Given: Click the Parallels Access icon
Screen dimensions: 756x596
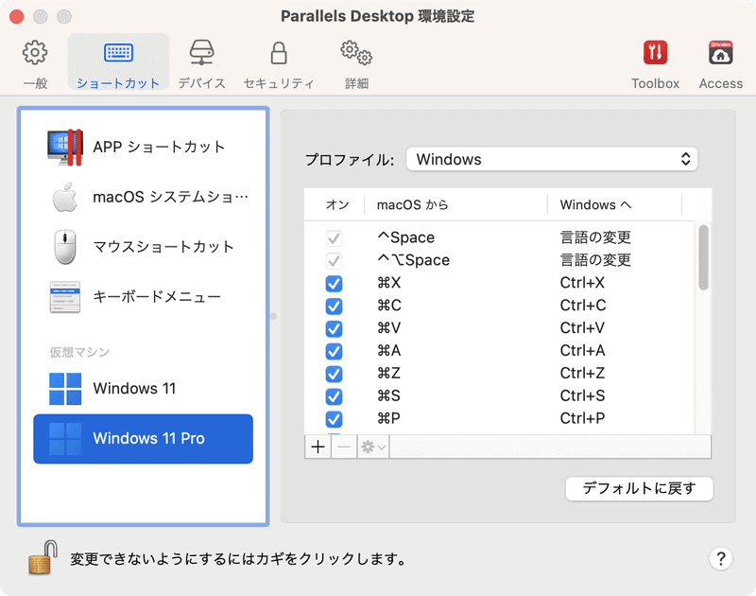Looking at the screenshot, I should tap(720, 59).
